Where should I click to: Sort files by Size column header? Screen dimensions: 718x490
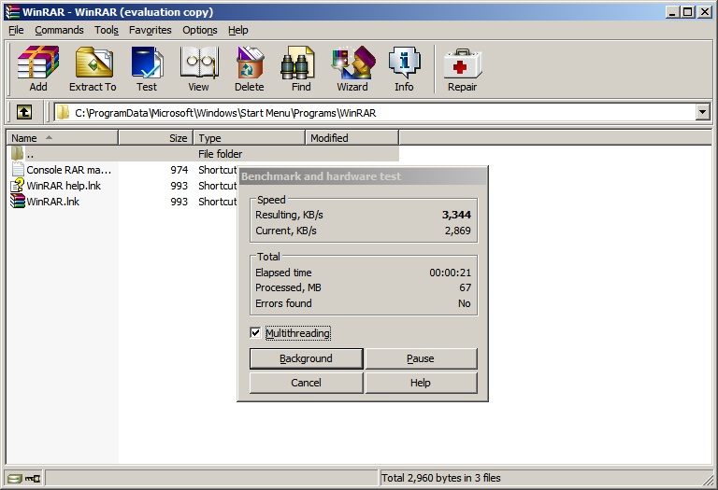point(156,137)
